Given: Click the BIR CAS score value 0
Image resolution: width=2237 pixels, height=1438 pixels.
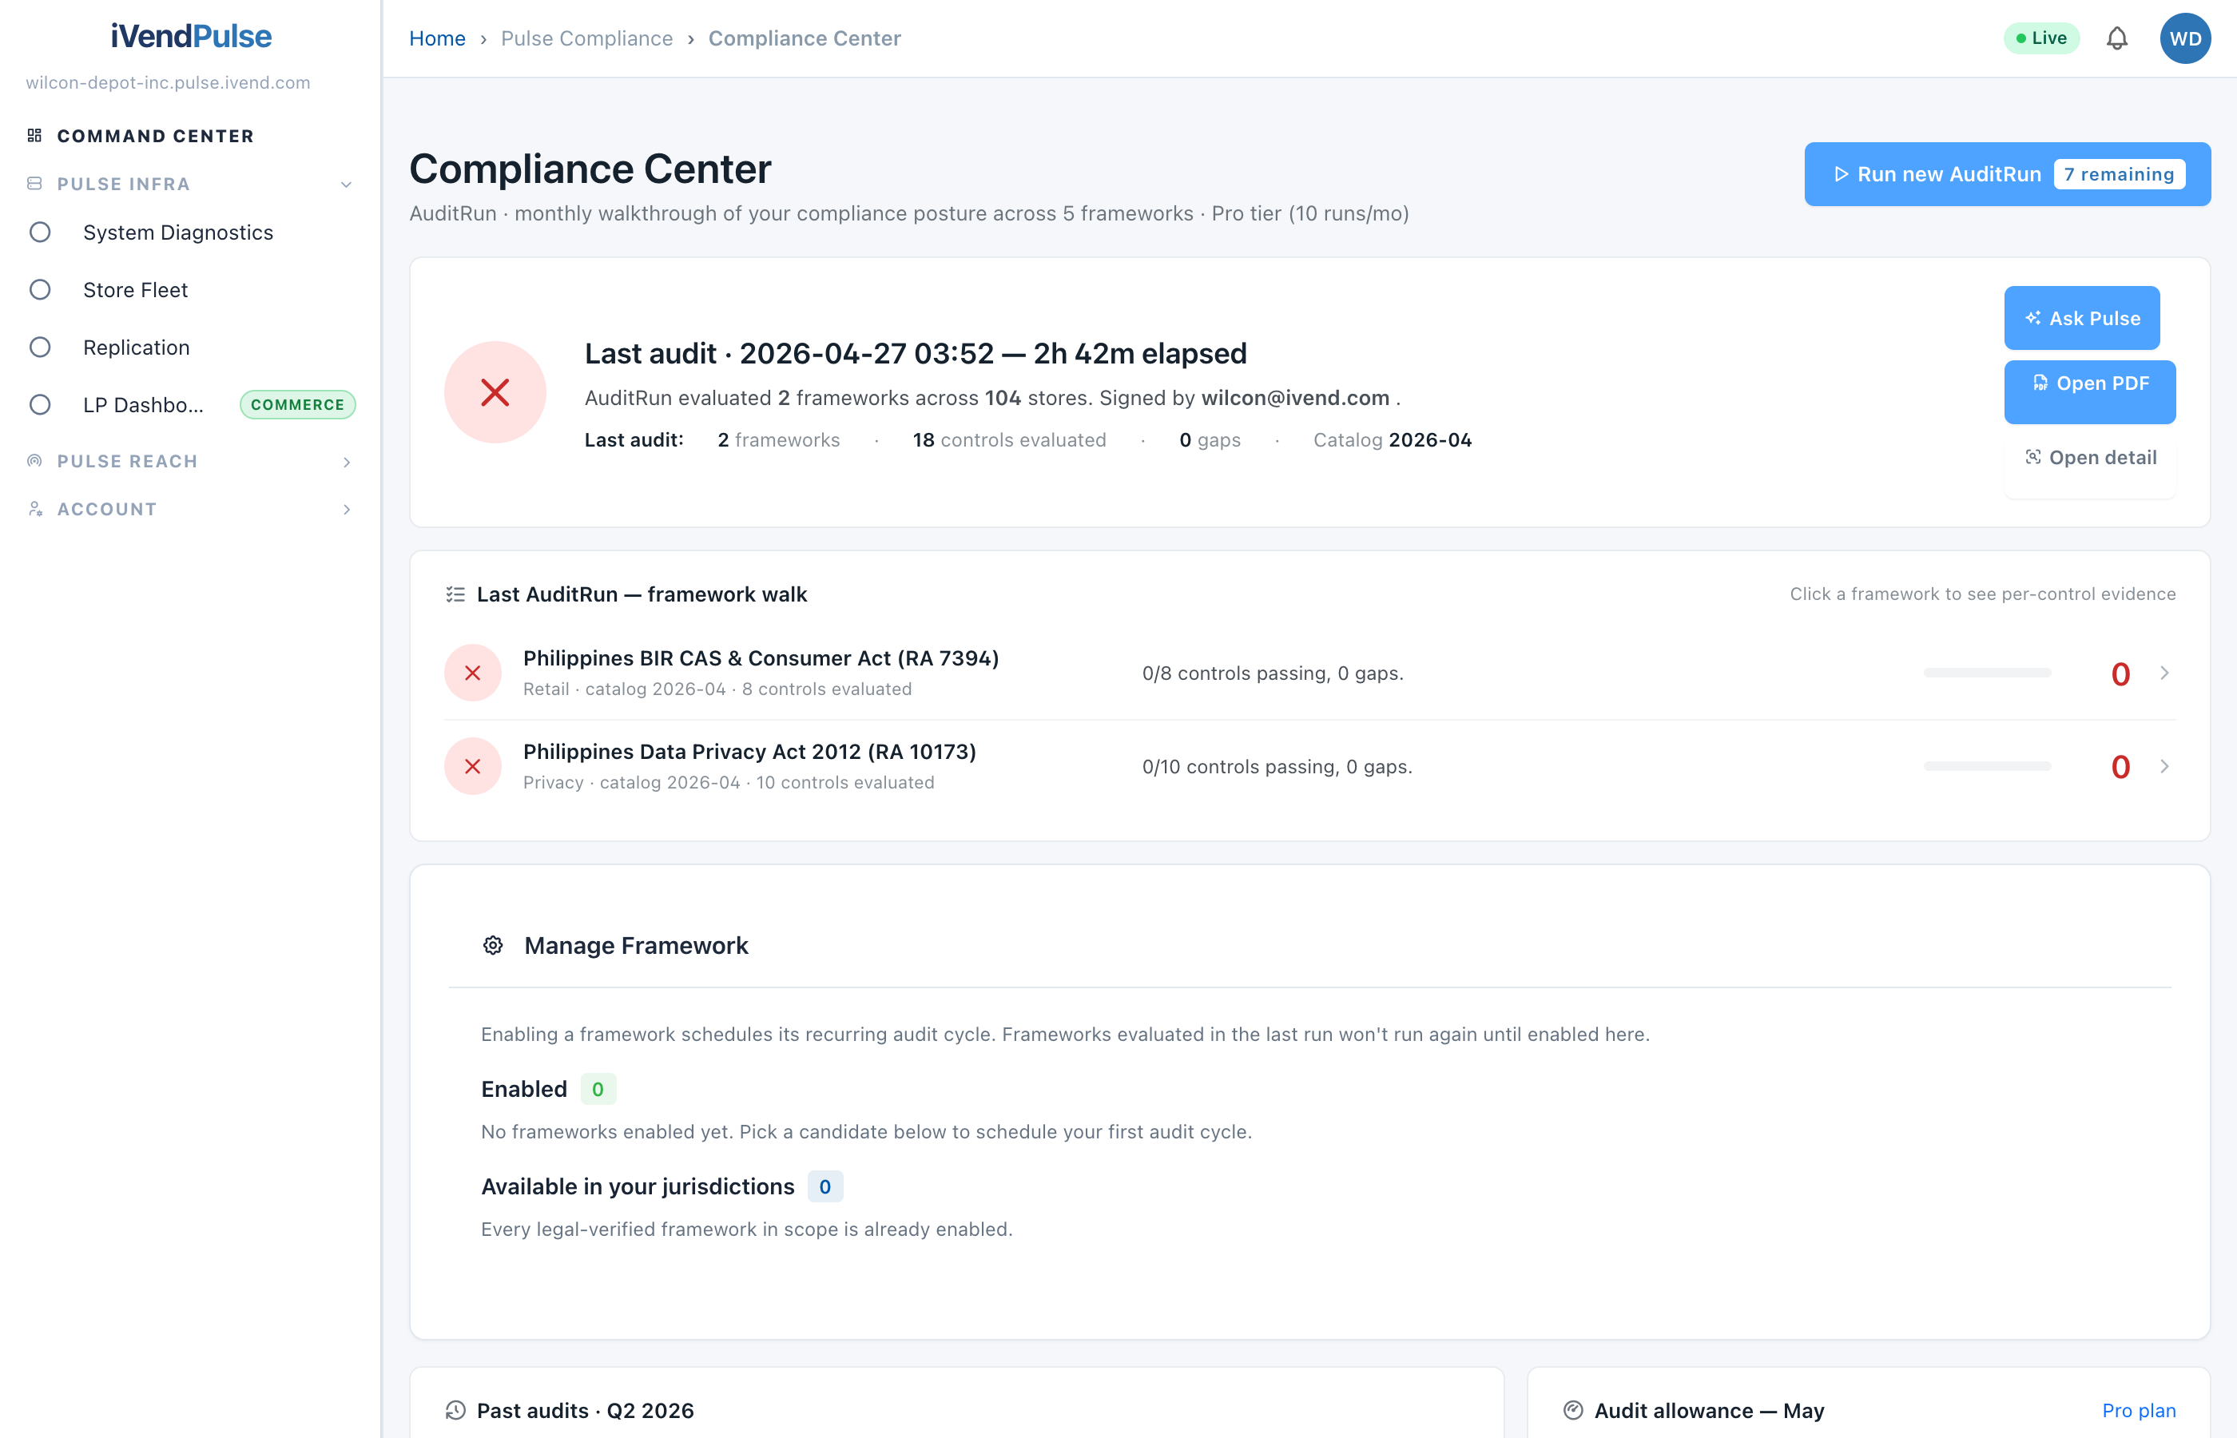Looking at the screenshot, I should coord(2120,673).
